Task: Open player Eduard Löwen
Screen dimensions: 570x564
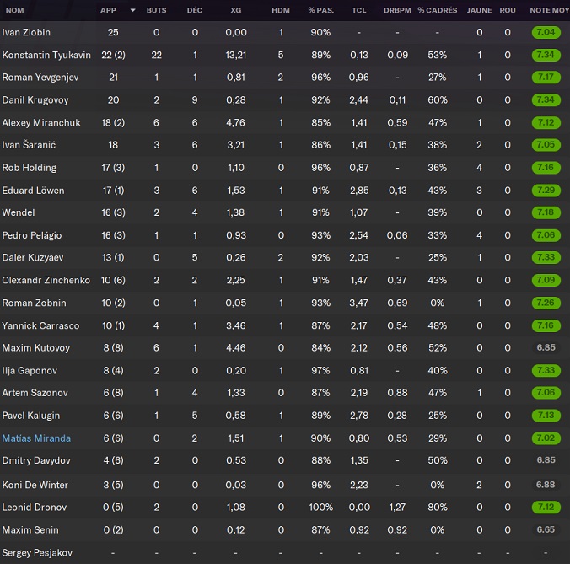Action: 33,191
